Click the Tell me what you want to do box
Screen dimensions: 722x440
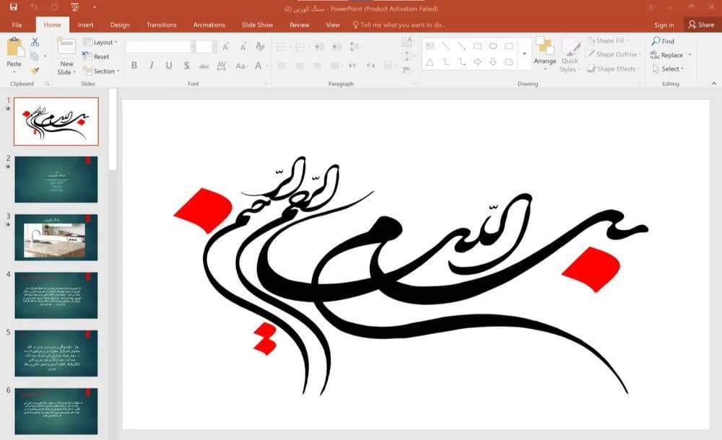pos(399,25)
